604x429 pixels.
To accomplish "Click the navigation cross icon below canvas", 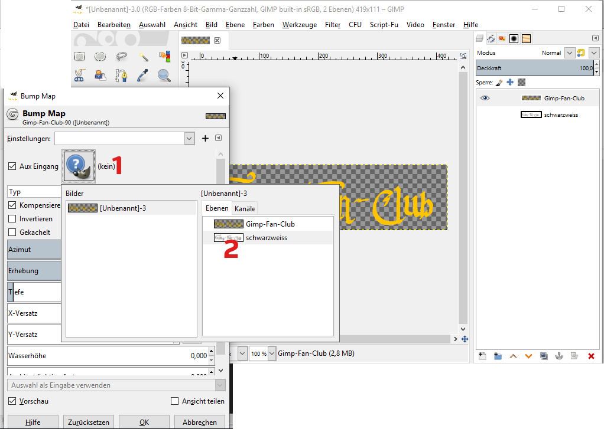I will tap(465, 339).
